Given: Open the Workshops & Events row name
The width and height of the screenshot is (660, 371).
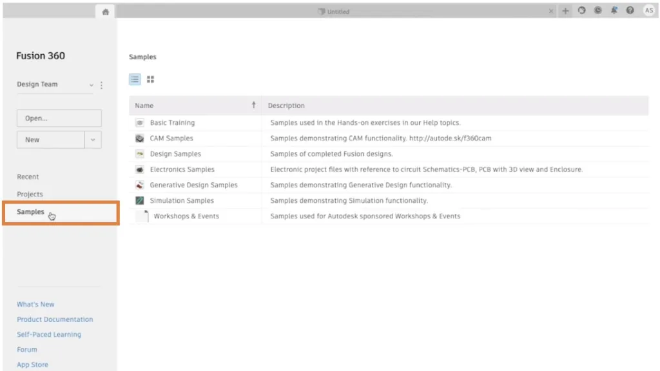Looking at the screenshot, I should coord(186,216).
